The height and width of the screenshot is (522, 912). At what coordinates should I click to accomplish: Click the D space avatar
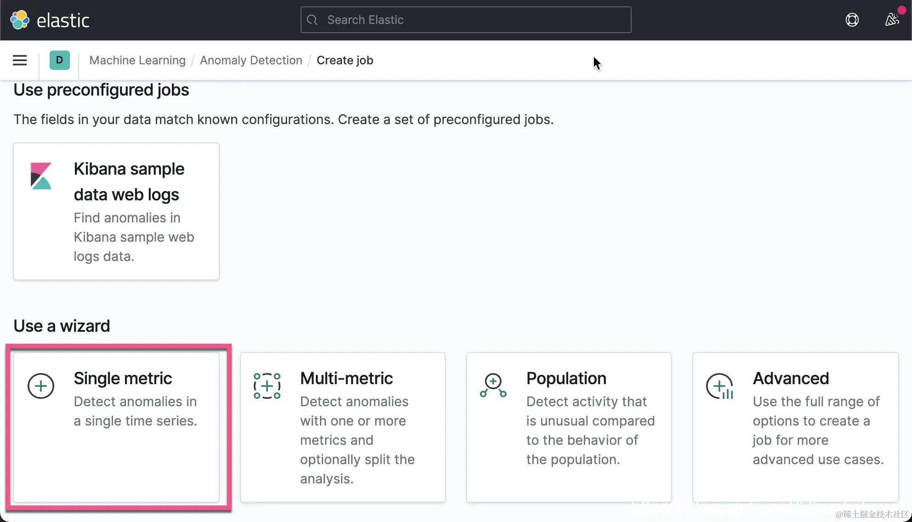(x=59, y=60)
